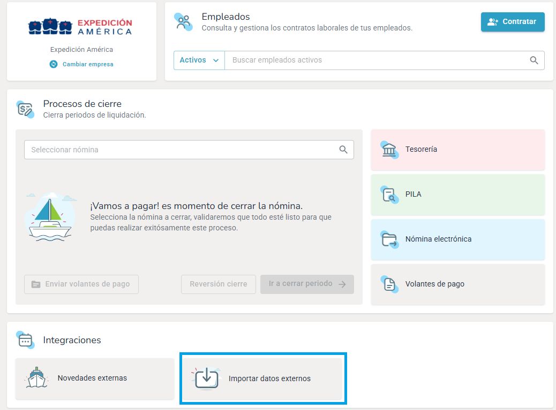Click 'Cierra periodos de liquidación.' subtitle

coord(95,115)
